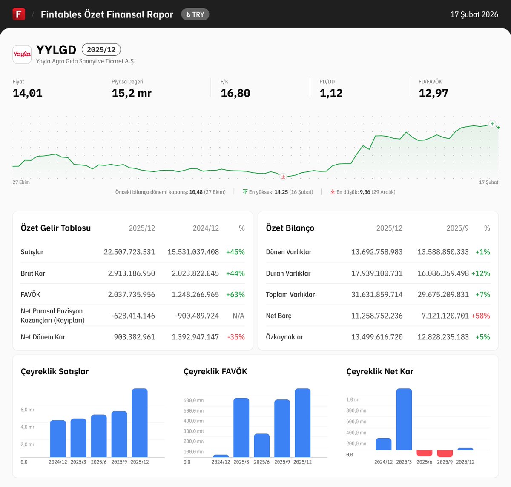Click the 2025/6 bar in Çeyreklik Satışlar

(99, 436)
